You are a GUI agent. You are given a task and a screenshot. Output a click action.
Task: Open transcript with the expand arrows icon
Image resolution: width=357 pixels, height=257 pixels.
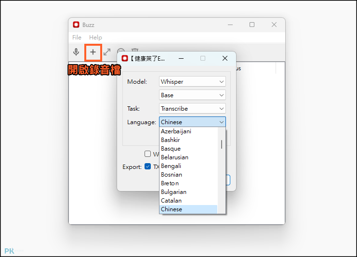click(x=107, y=52)
